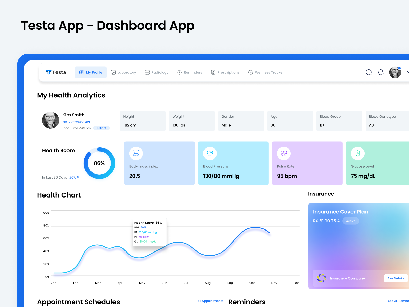Open the Wellness Tracker tab
The height and width of the screenshot is (307, 409).
coord(266,72)
